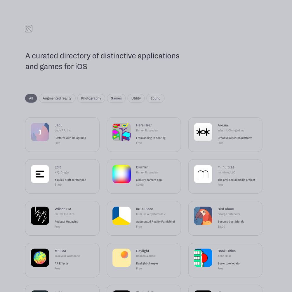This screenshot has height=292, width=292.
Task: Click developer name Inter IKEA Systems B.V.
Action: [151, 214]
